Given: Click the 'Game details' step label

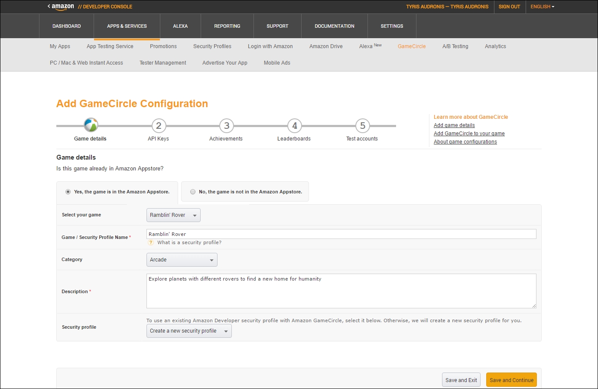Looking at the screenshot, I should click(90, 139).
